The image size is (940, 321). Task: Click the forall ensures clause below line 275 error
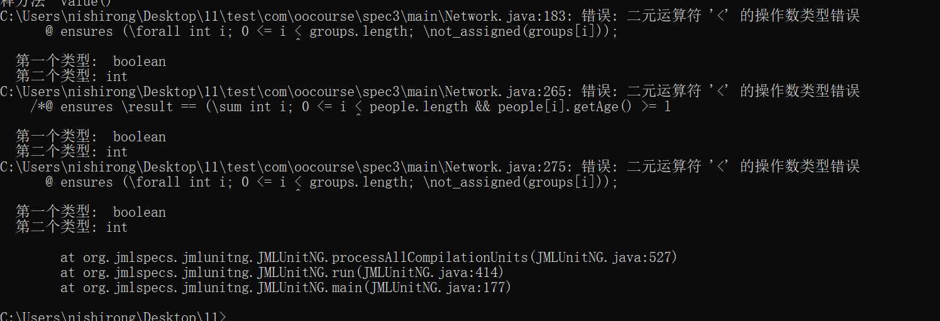pyautogui.click(x=332, y=182)
